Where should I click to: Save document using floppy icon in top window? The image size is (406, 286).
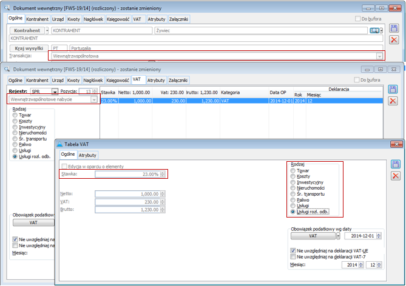tap(394, 28)
